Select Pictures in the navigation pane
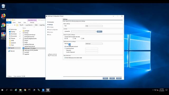The image size is (169, 95). pos(13,38)
